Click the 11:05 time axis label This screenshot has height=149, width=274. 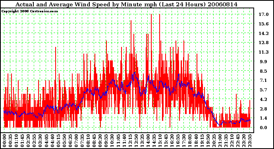(x=118, y=141)
